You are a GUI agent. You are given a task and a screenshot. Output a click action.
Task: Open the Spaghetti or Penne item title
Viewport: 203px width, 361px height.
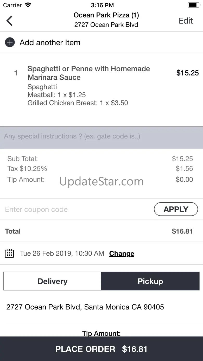[89, 73]
